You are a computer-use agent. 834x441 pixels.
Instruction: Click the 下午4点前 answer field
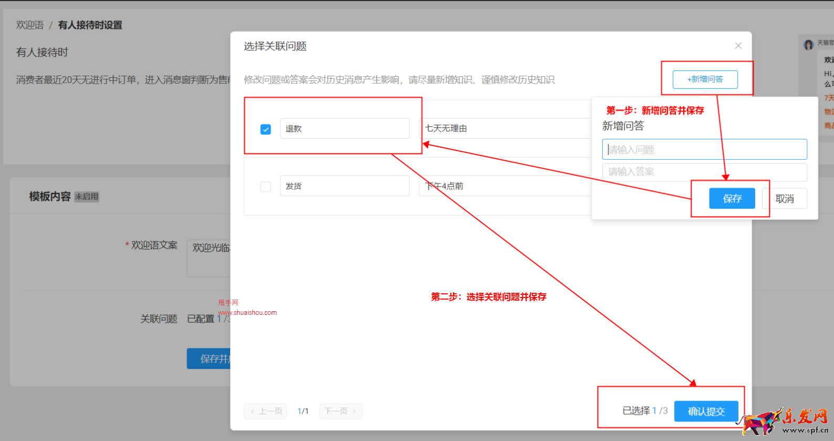[504, 186]
